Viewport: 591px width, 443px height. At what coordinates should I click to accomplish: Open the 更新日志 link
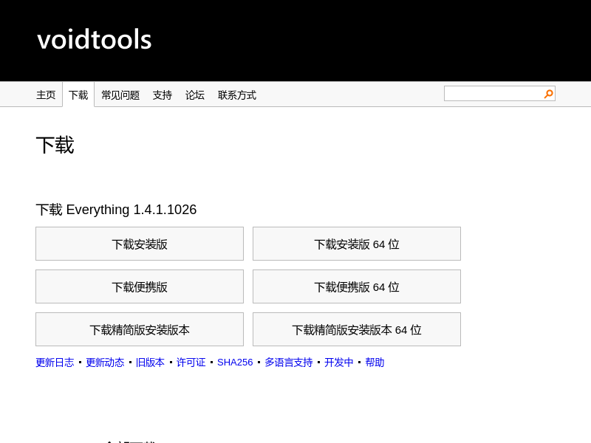tap(55, 363)
